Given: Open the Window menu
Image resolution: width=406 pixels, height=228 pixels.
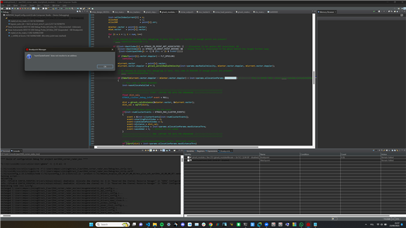Looking at the screenshot, I should [x=56, y=5].
